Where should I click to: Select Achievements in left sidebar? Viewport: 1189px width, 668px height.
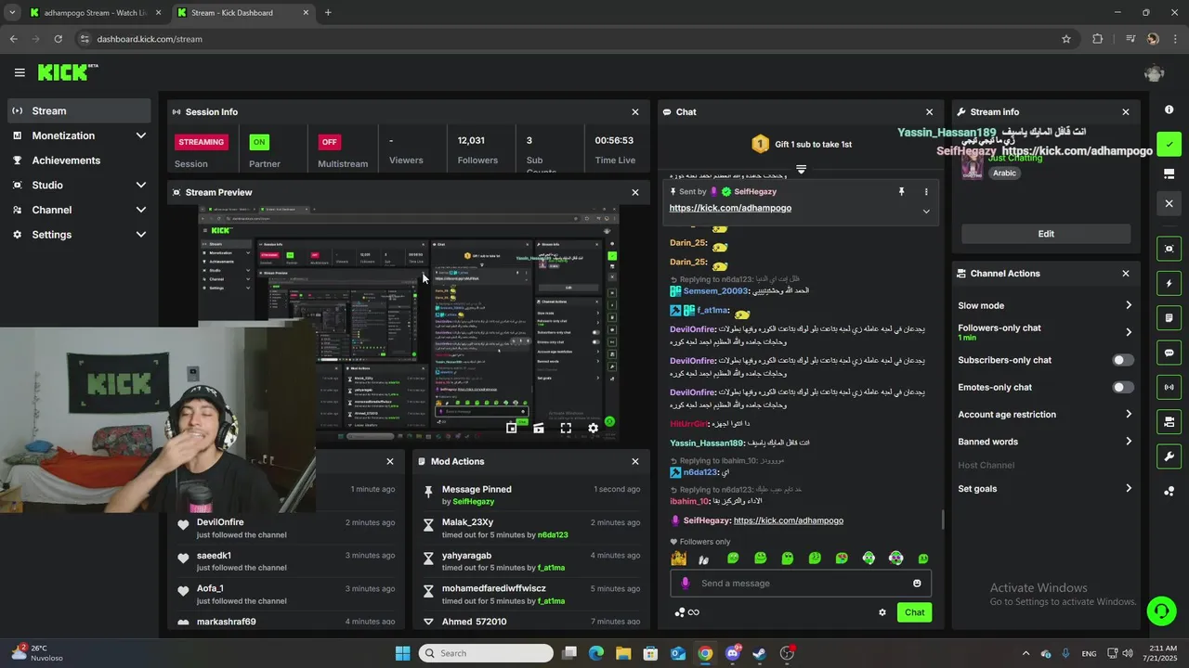80,161
